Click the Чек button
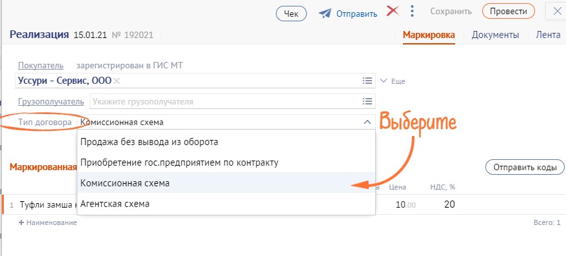This screenshot has height=256, width=566. (291, 14)
